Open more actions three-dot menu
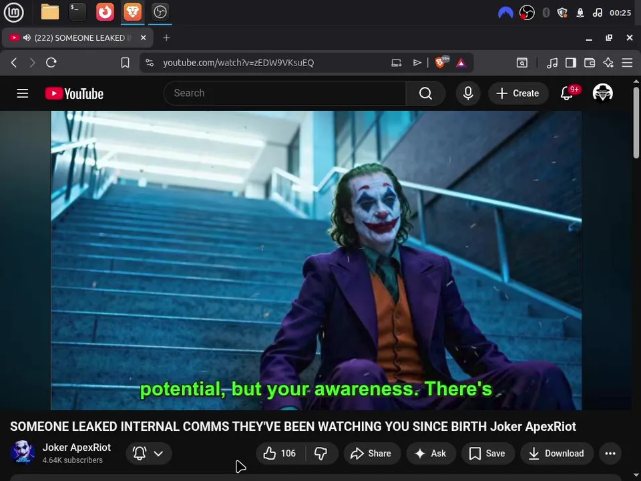Screen dimensions: 641x481 [x=610, y=453]
